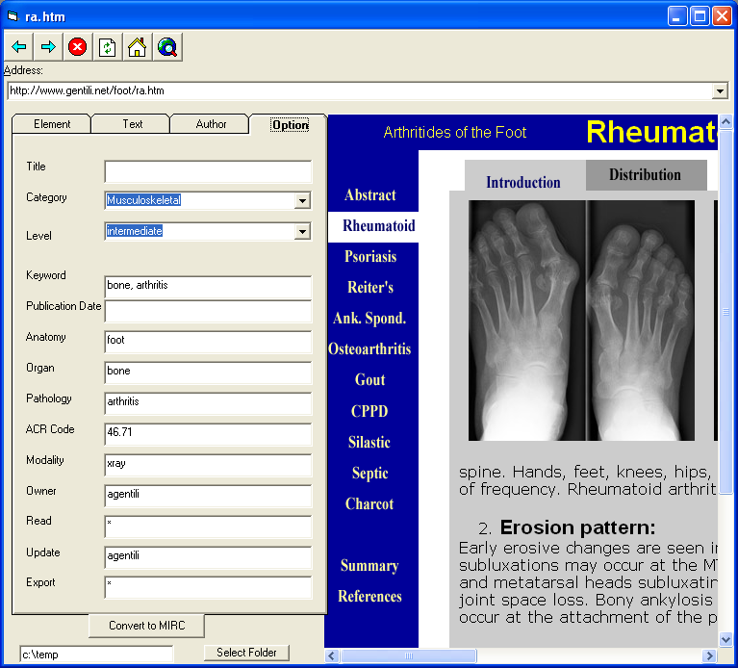Click the Arthritides of the Foot heading
This screenshot has height=668, width=738.
point(455,132)
